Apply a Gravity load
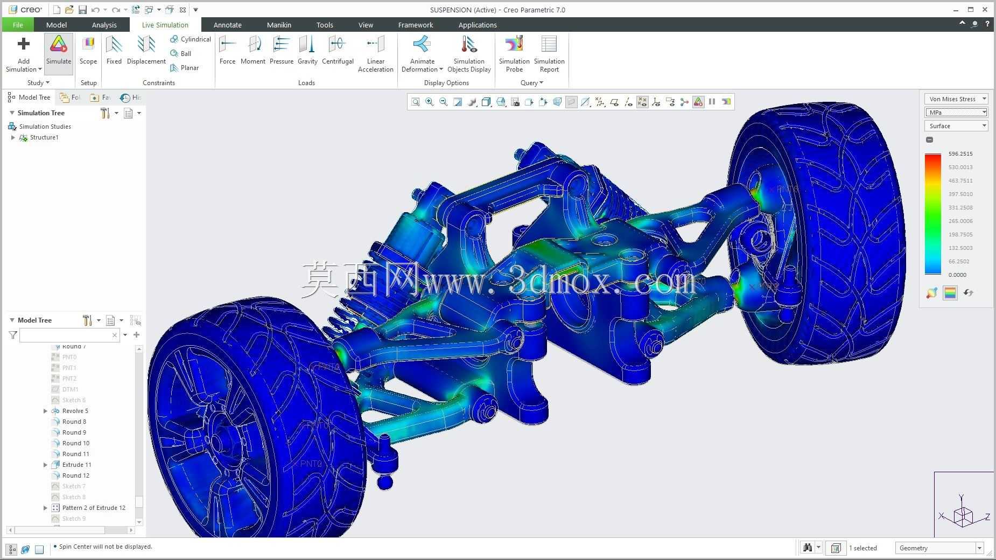The width and height of the screenshot is (996, 560). tap(307, 50)
